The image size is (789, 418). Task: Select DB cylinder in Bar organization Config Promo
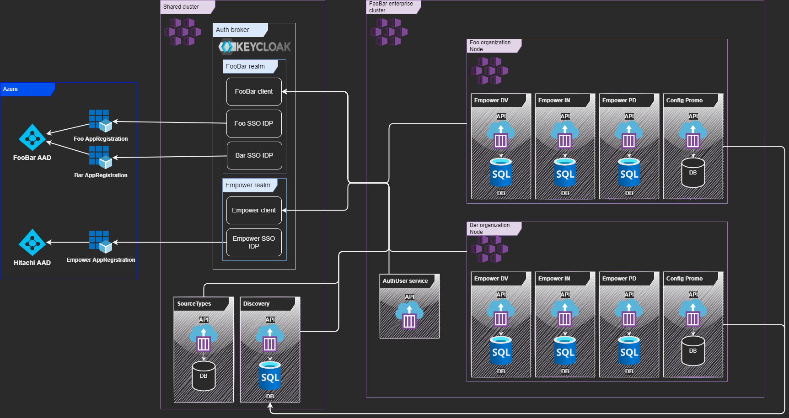[x=693, y=351]
